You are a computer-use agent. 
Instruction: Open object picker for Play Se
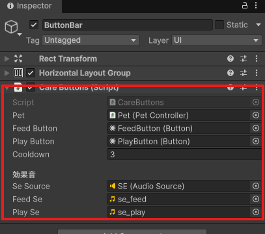pyautogui.click(x=256, y=212)
